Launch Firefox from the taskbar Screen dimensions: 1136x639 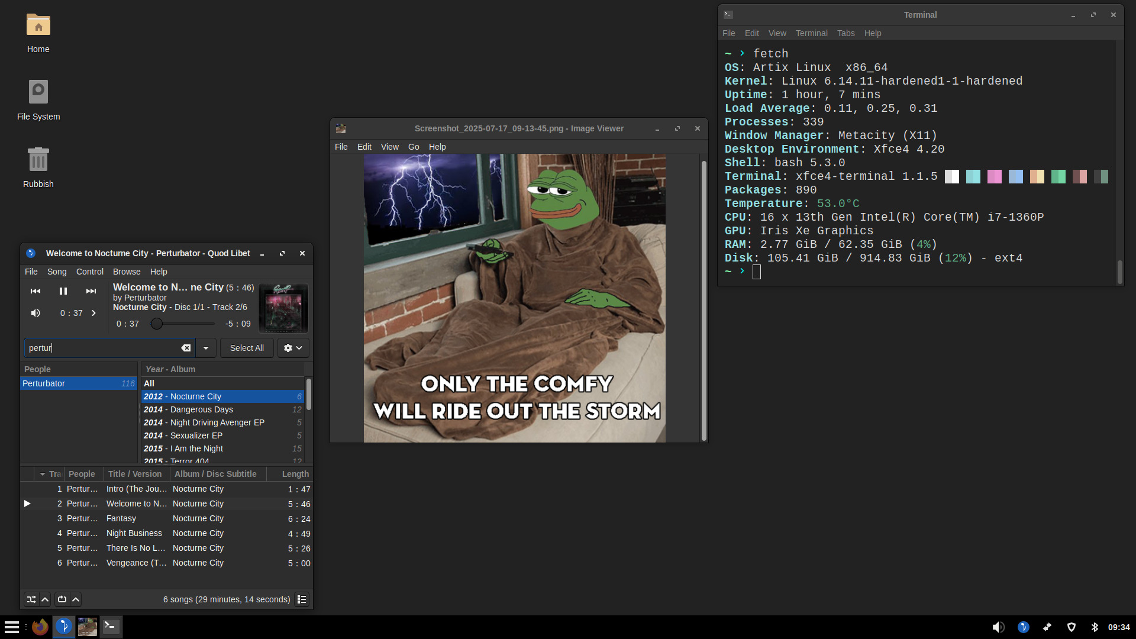[x=40, y=627]
